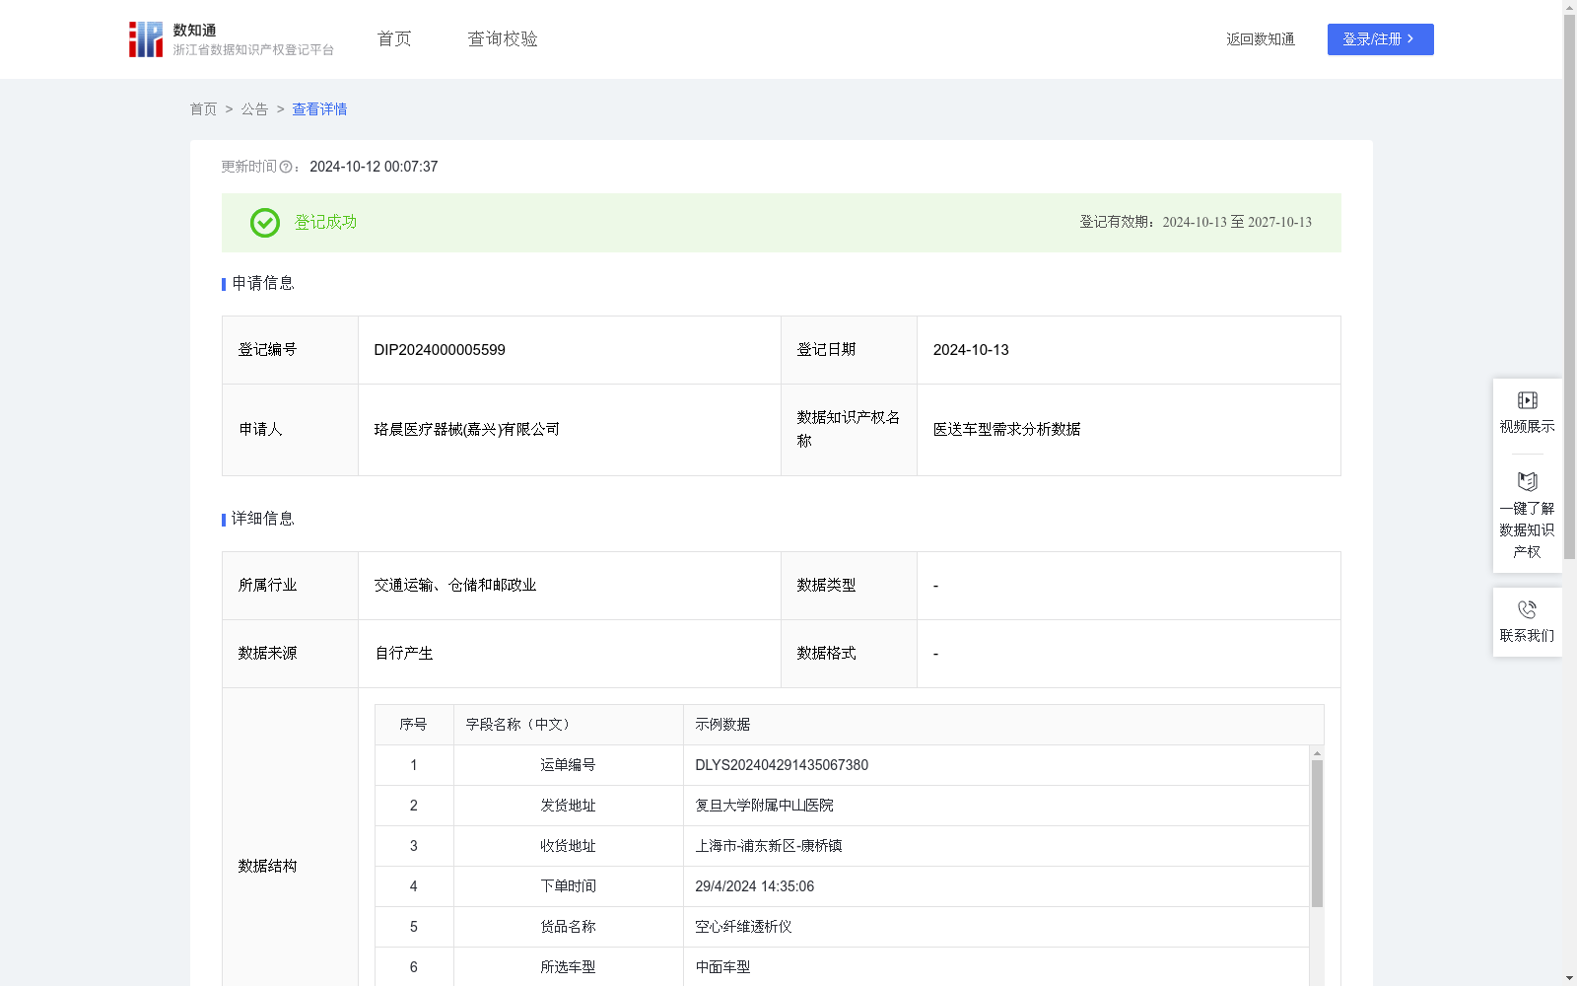Viewport: 1577px width, 986px height.
Task: Click sample value DLYS202404291435067380
Action: coord(782,765)
